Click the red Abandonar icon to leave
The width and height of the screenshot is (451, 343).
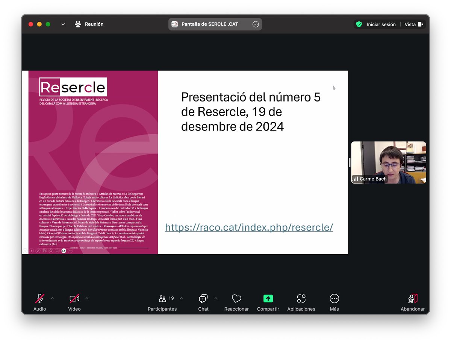(412, 299)
